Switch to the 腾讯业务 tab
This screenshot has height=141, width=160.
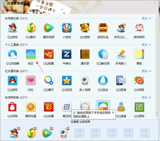[x=12, y=11]
